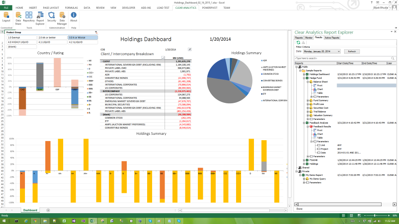
Task: Click the search magnifier in Report Explorer
Action: pos(393,58)
